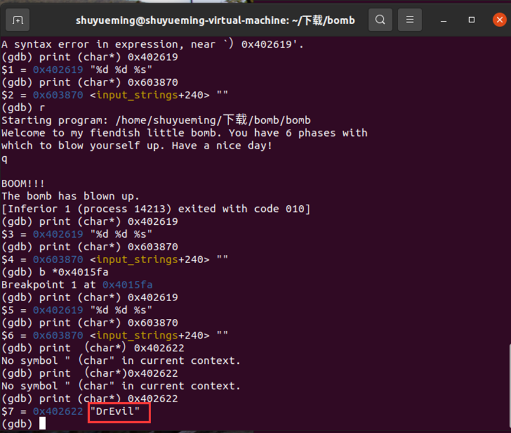Screen dimensions: 511x433
Task: Click the minimize window button
Action: point(444,20)
